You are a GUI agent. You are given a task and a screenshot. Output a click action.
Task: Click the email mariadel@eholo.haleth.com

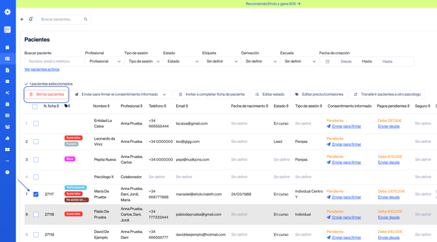coord(199,194)
